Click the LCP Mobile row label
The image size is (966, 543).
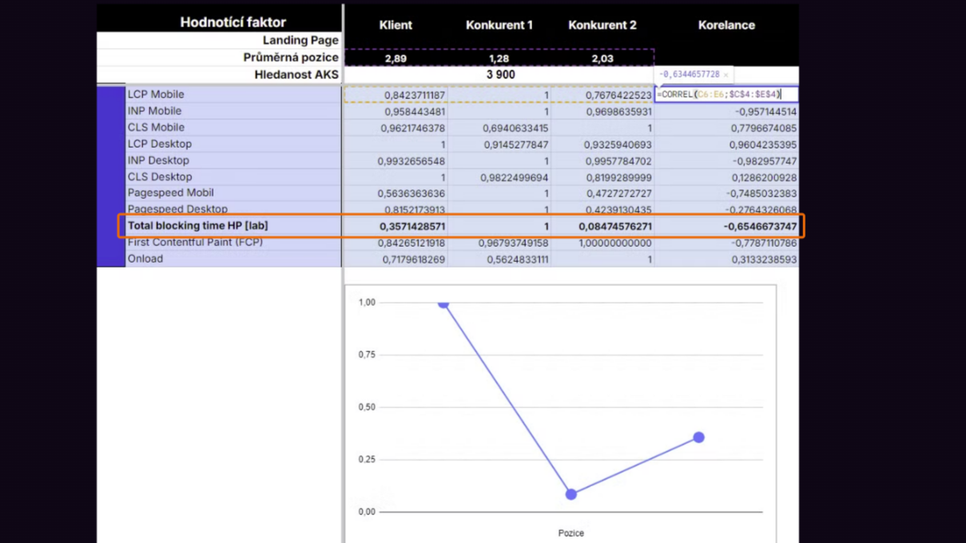point(156,94)
